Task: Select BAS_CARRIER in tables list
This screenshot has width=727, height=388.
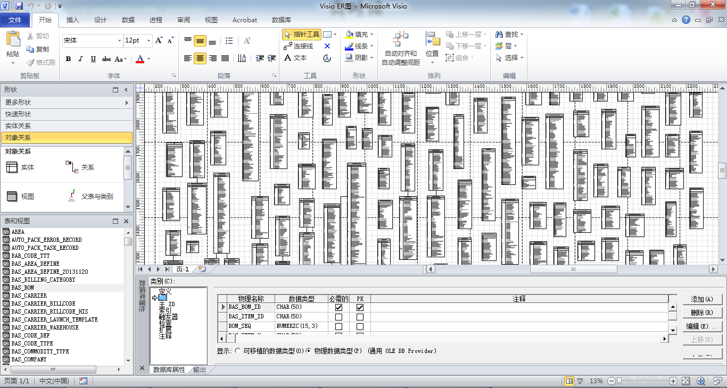Action: click(29, 296)
